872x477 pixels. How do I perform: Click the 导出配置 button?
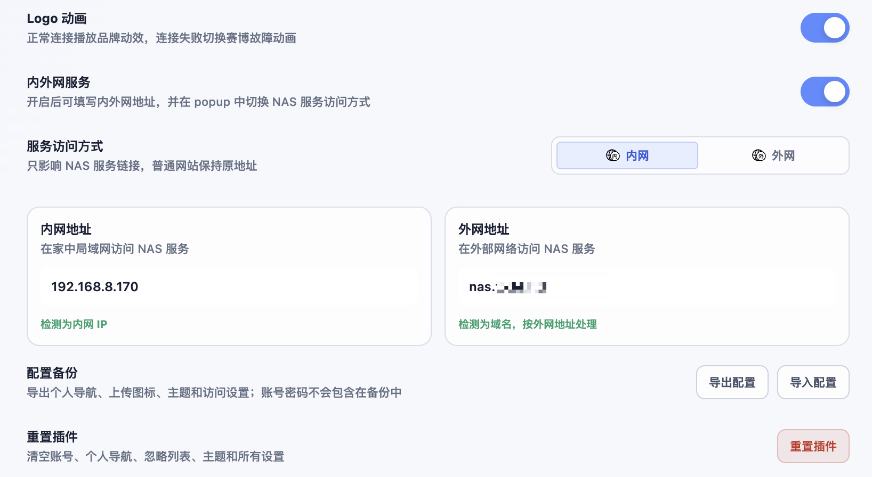pos(732,382)
